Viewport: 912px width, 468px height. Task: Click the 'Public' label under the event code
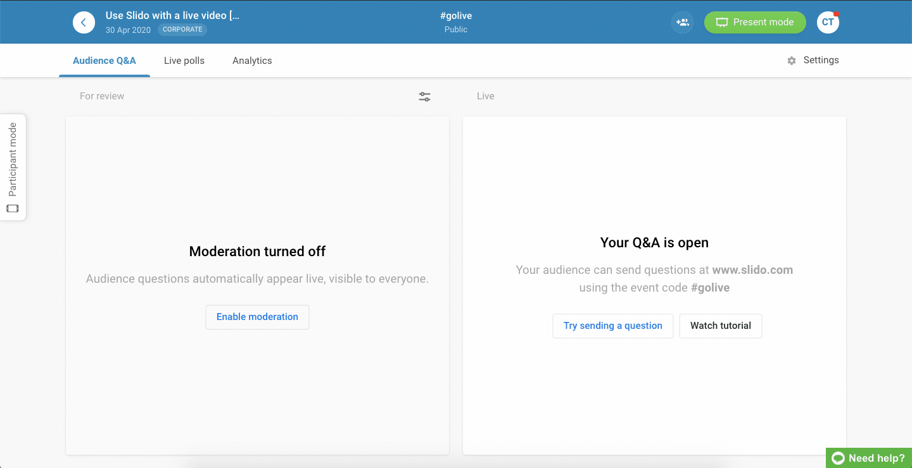(x=456, y=30)
